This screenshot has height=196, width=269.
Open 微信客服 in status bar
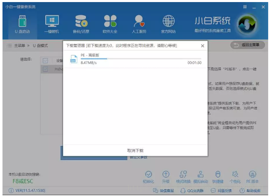pyautogui.click(x=163, y=190)
